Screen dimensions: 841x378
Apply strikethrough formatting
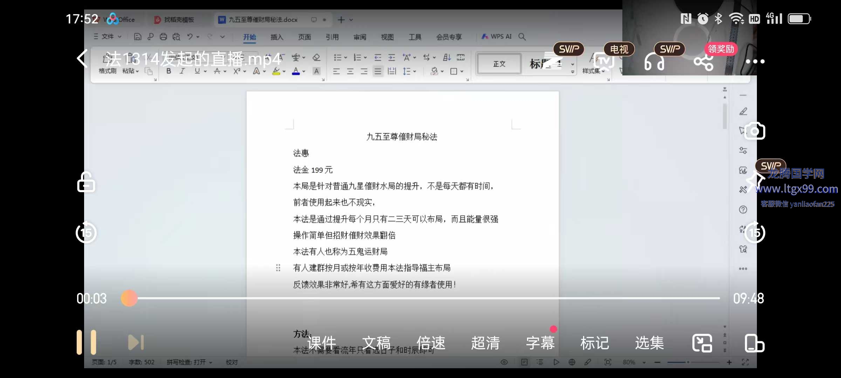[217, 71]
